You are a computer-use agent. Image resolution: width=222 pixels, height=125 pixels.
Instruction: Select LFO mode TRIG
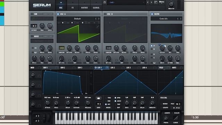point(106,98)
